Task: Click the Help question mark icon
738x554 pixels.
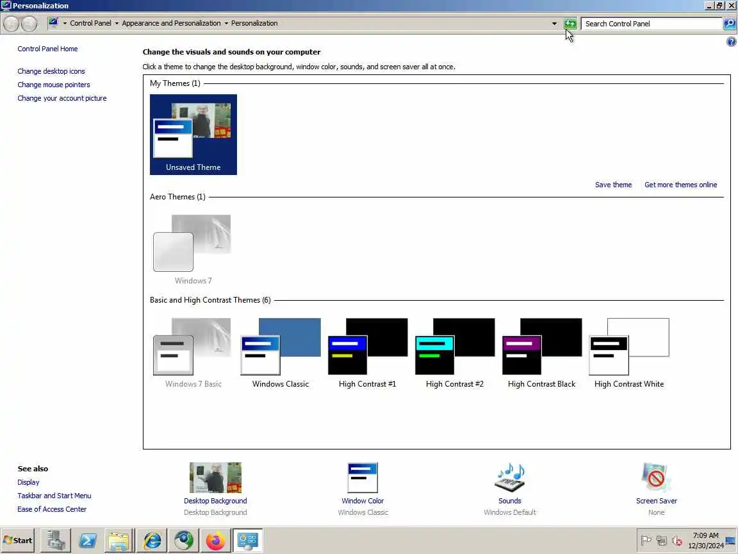Action: point(731,42)
